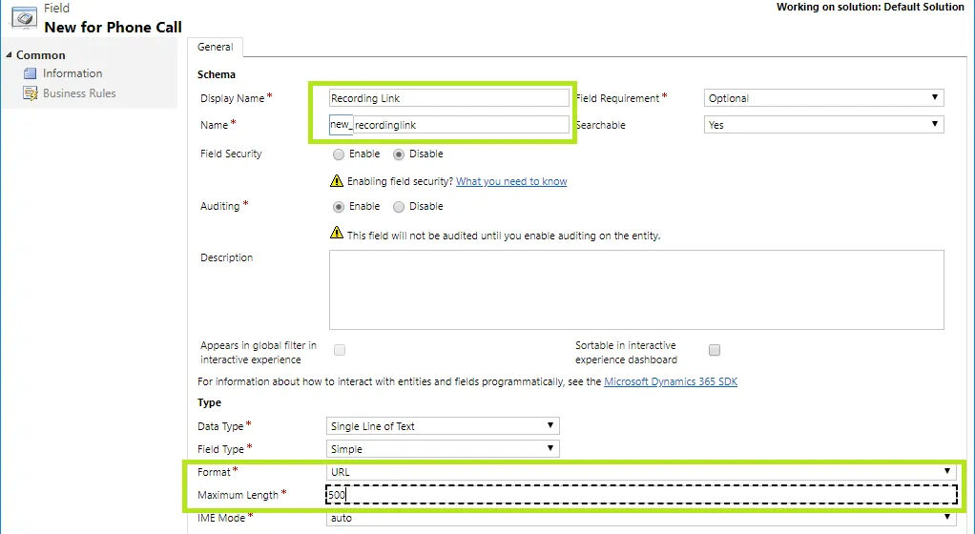Click the Maximum Length label

(x=238, y=495)
